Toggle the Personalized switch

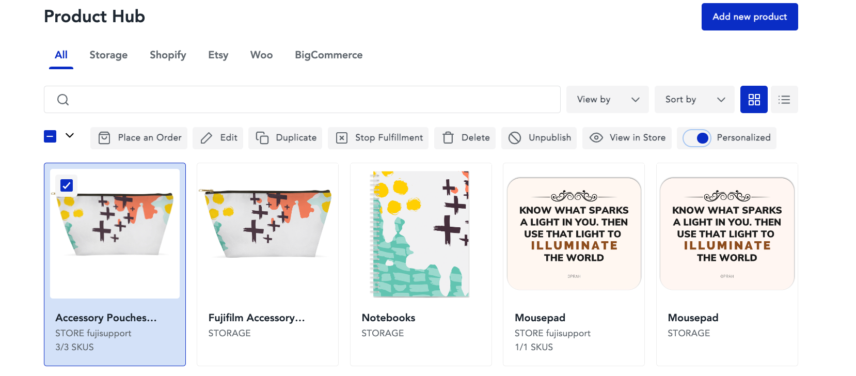click(x=696, y=138)
